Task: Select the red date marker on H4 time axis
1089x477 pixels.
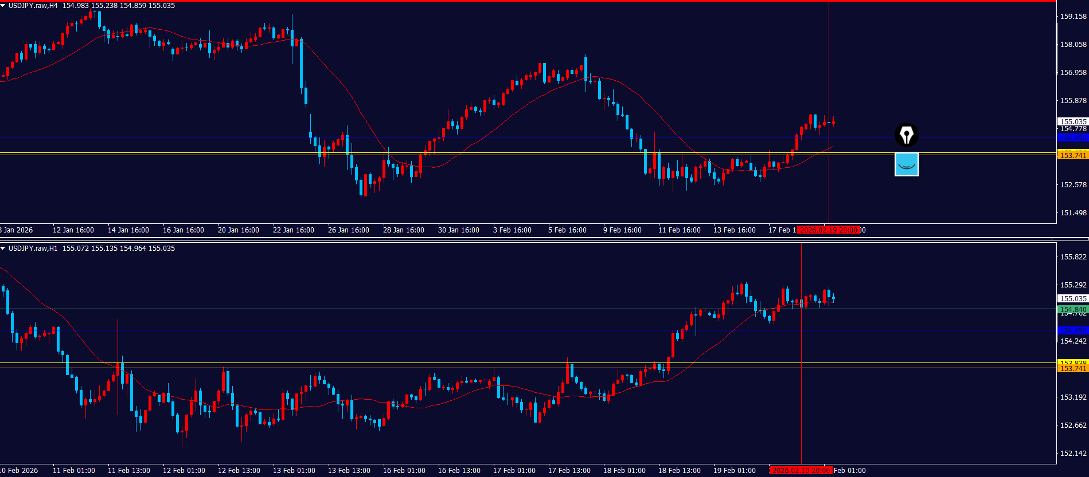Action: [828, 230]
